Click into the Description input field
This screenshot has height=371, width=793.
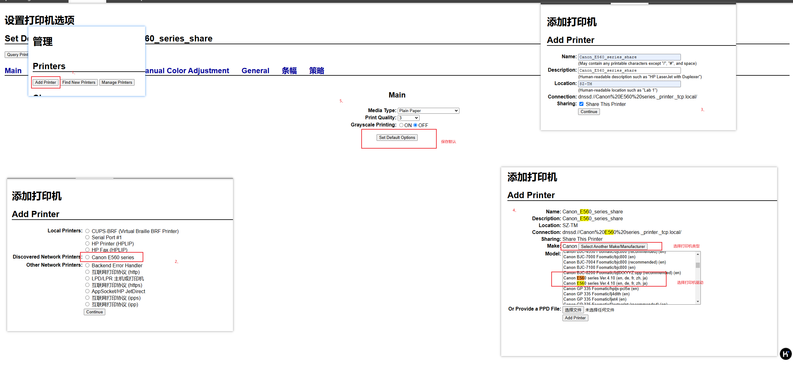629,70
